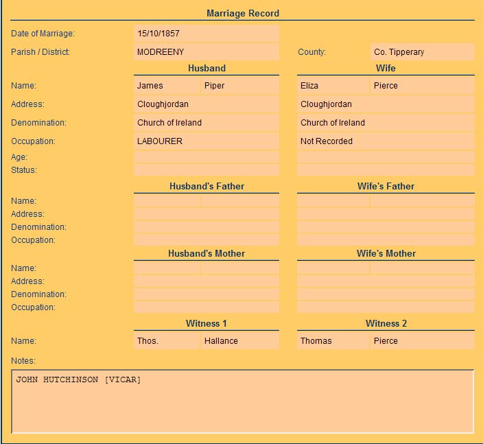
Task: Select Witness 1 first name field Thos.
Action: click(167, 341)
